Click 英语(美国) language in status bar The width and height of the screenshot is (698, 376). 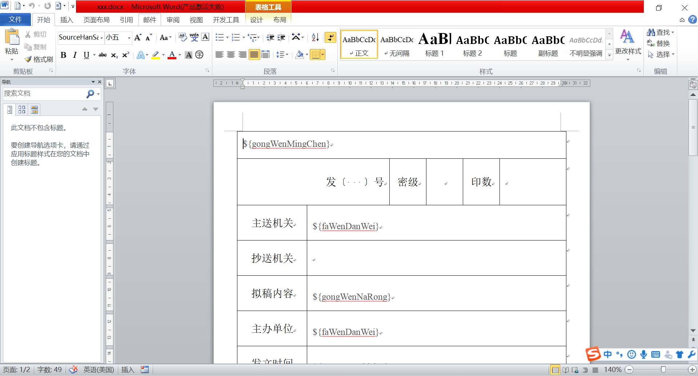(x=99, y=370)
